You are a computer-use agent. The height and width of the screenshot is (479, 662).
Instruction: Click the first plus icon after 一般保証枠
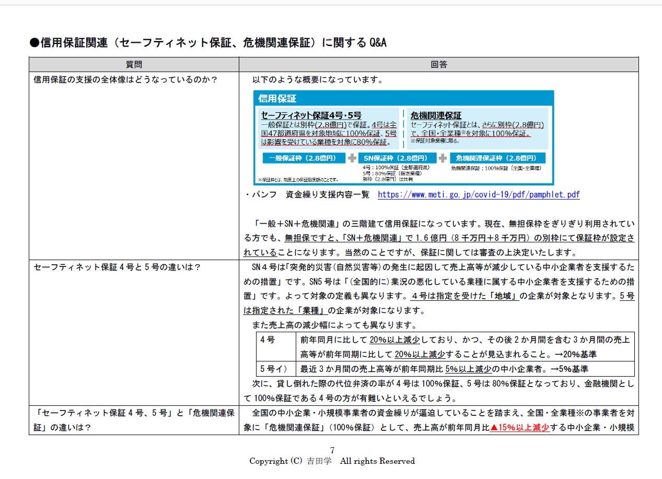pyautogui.click(x=353, y=158)
